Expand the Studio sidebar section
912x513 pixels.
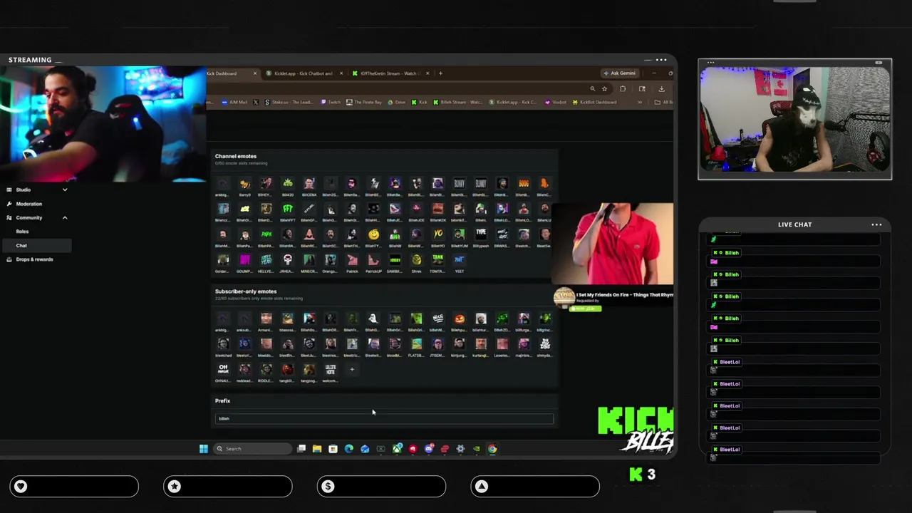[x=65, y=190]
